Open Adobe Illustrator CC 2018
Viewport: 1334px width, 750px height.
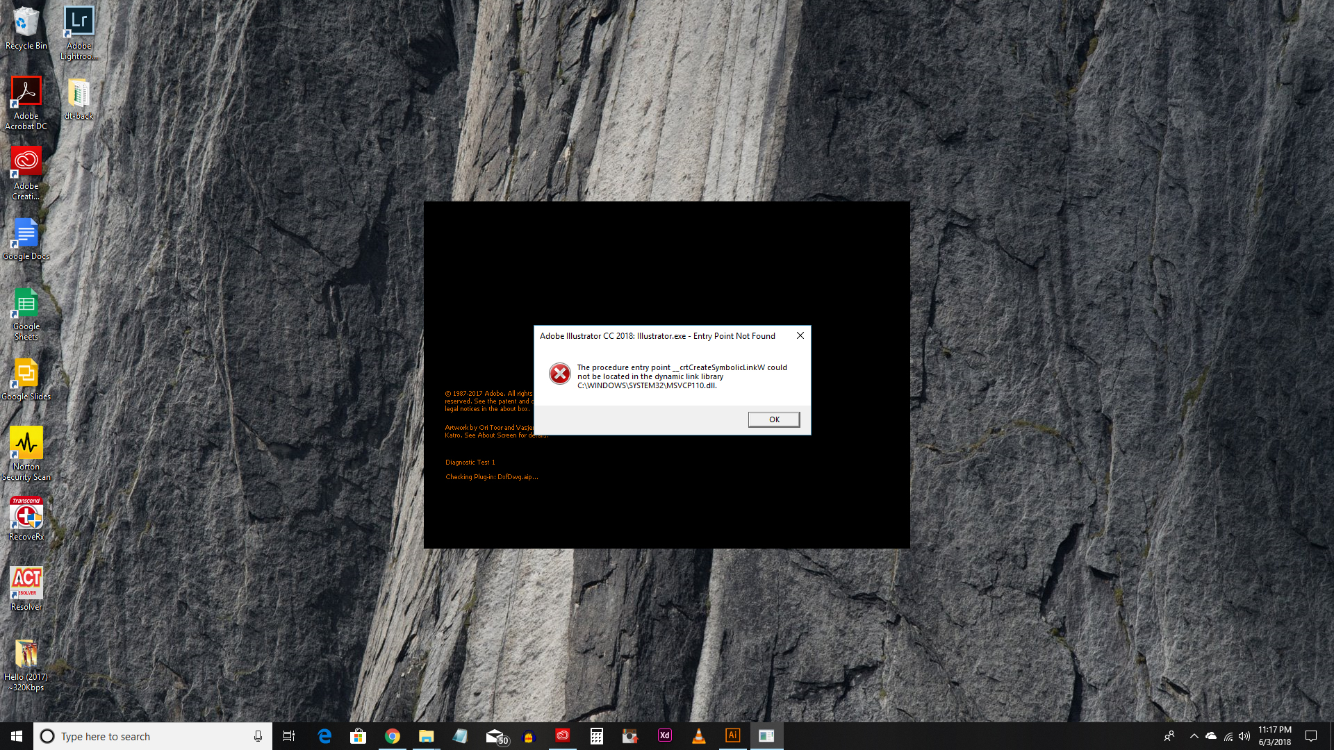pos(732,735)
